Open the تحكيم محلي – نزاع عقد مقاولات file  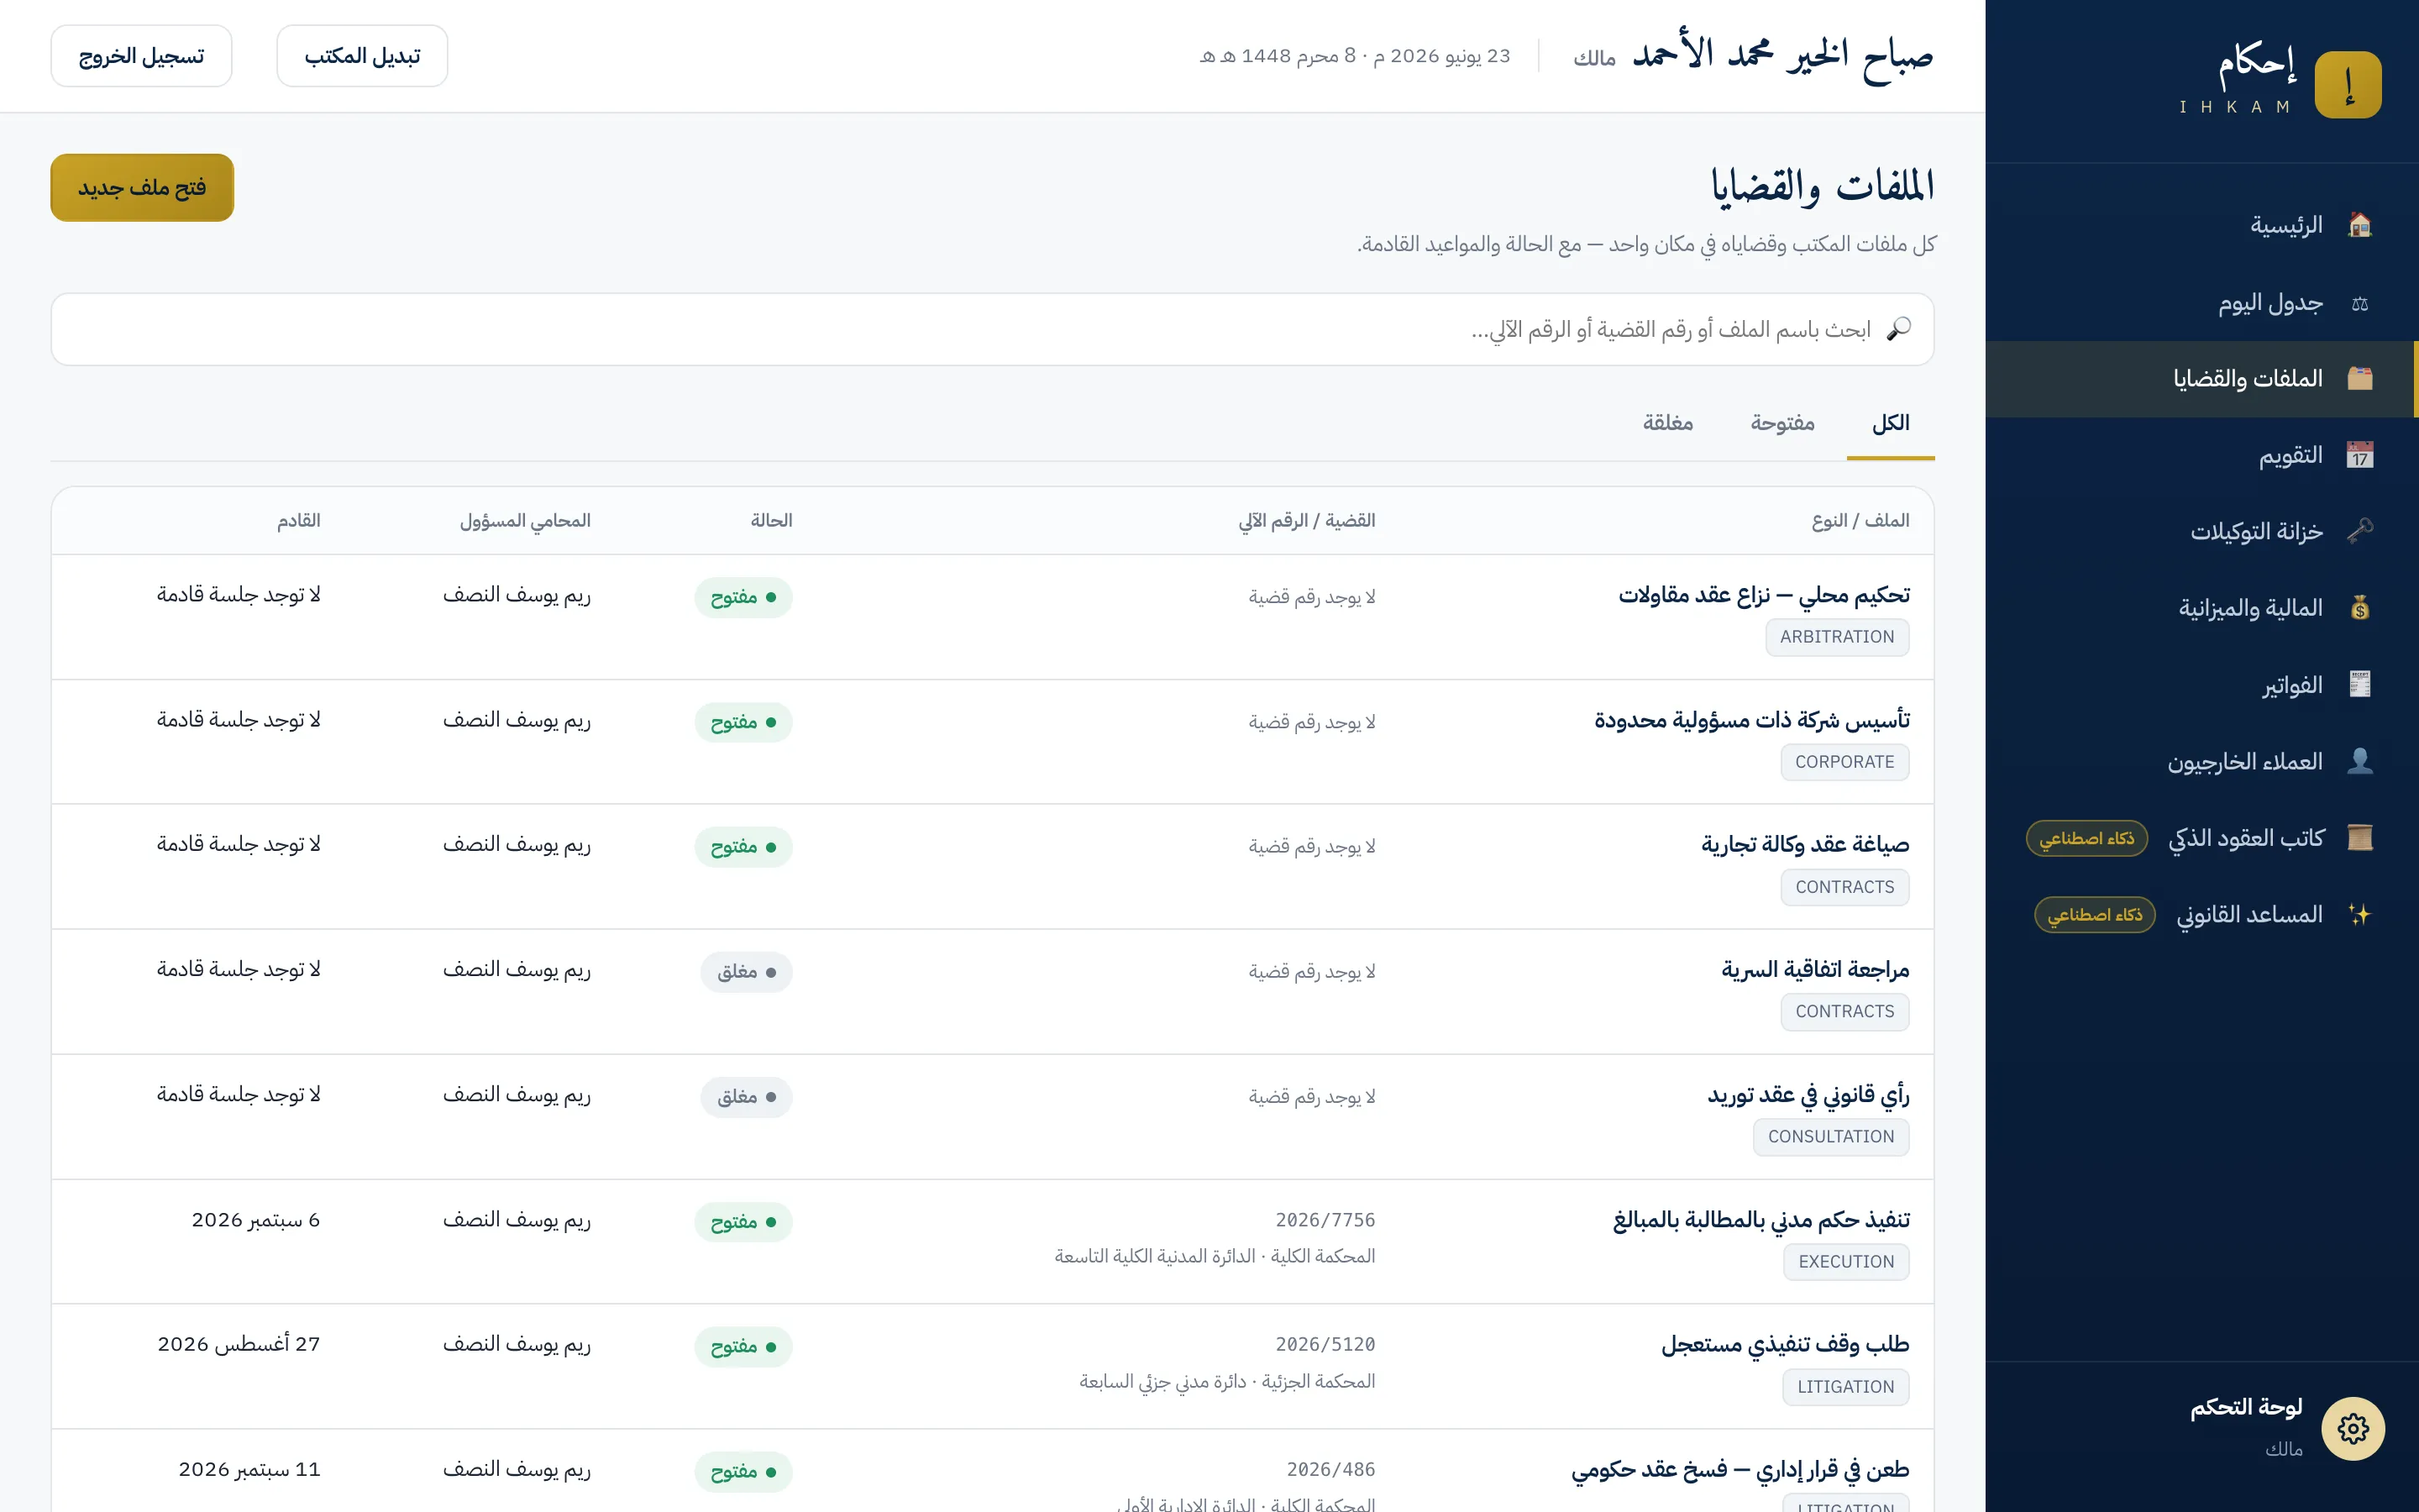[x=1763, y=595]
